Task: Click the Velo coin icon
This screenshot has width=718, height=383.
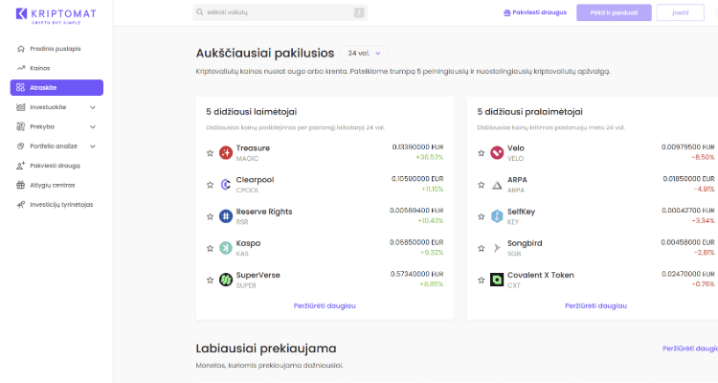Action: pos(497,152)
